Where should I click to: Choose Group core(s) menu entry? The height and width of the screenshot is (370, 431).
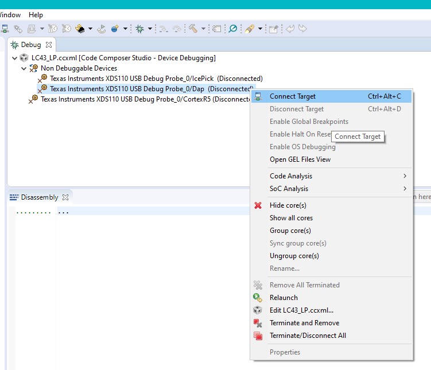pyautogui.click(x=332, y=231)
